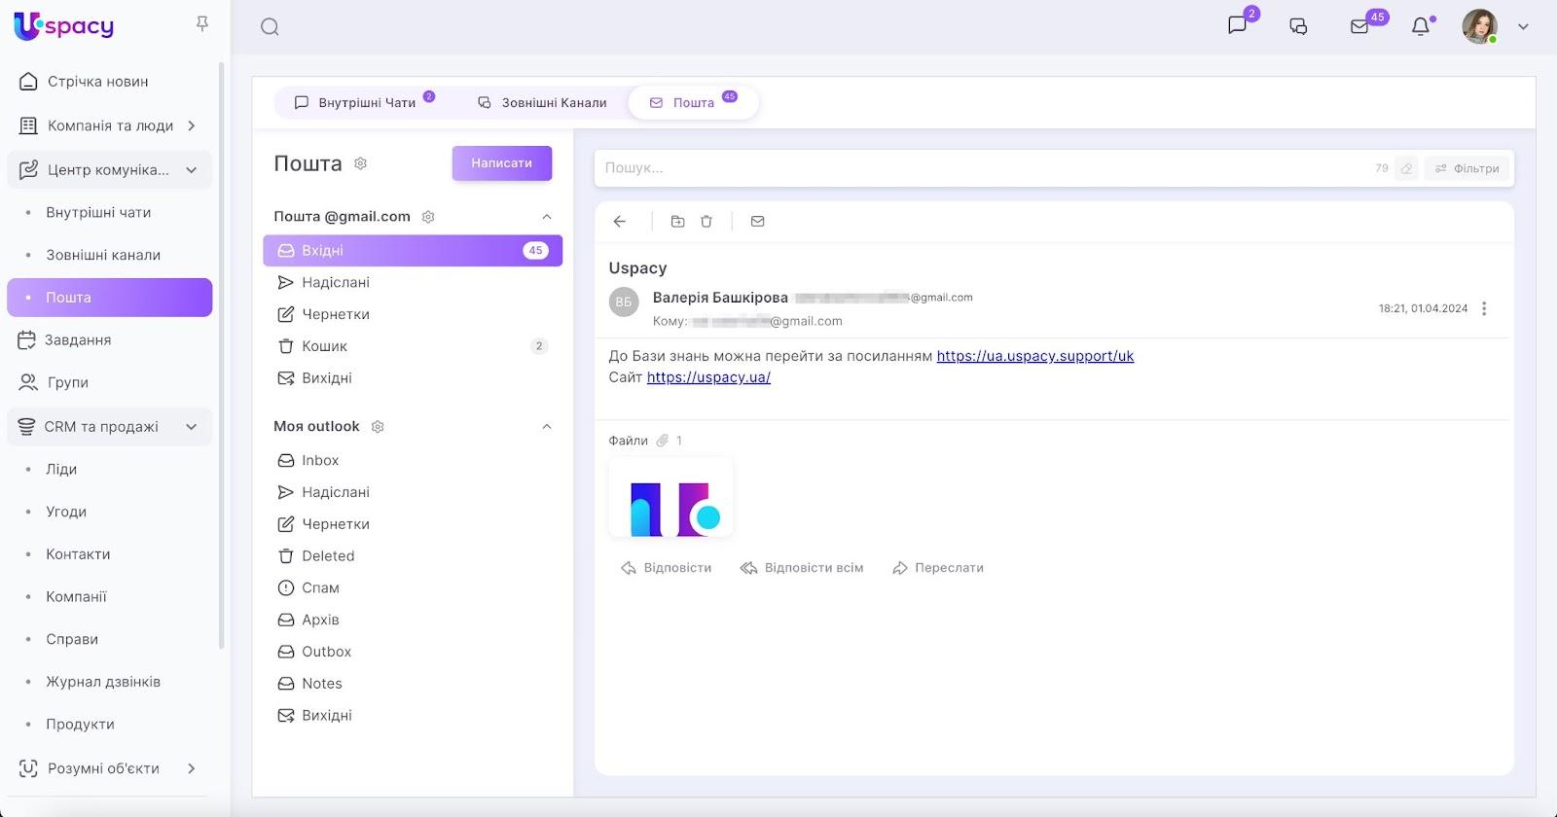Click the mail search field

point(983,168)
